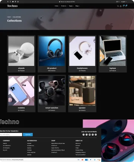Expand the USD currency selector
134x162 pixels.
point(118,2)
